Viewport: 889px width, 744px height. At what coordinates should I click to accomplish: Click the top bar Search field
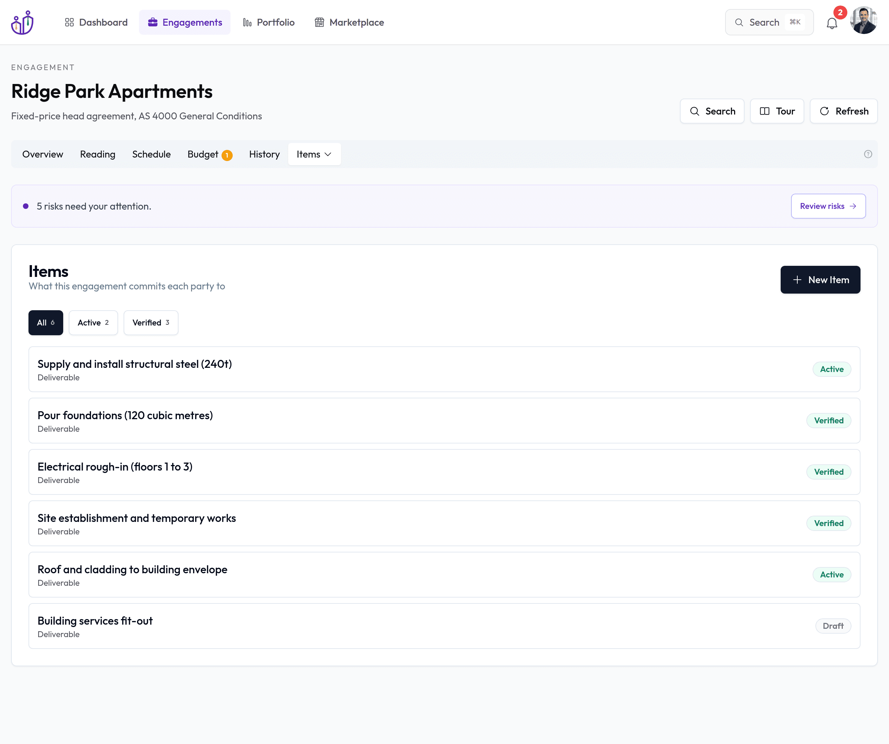pyautogui.click(x=769, y=23)
